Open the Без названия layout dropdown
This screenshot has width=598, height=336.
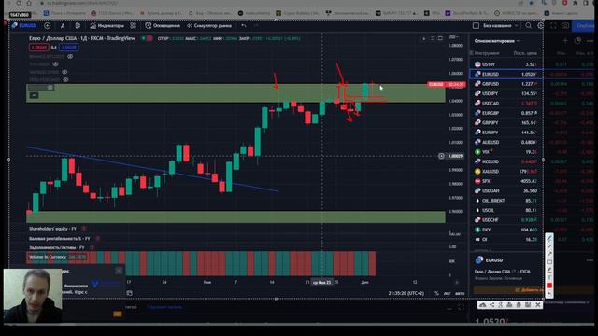click(501, 26)
